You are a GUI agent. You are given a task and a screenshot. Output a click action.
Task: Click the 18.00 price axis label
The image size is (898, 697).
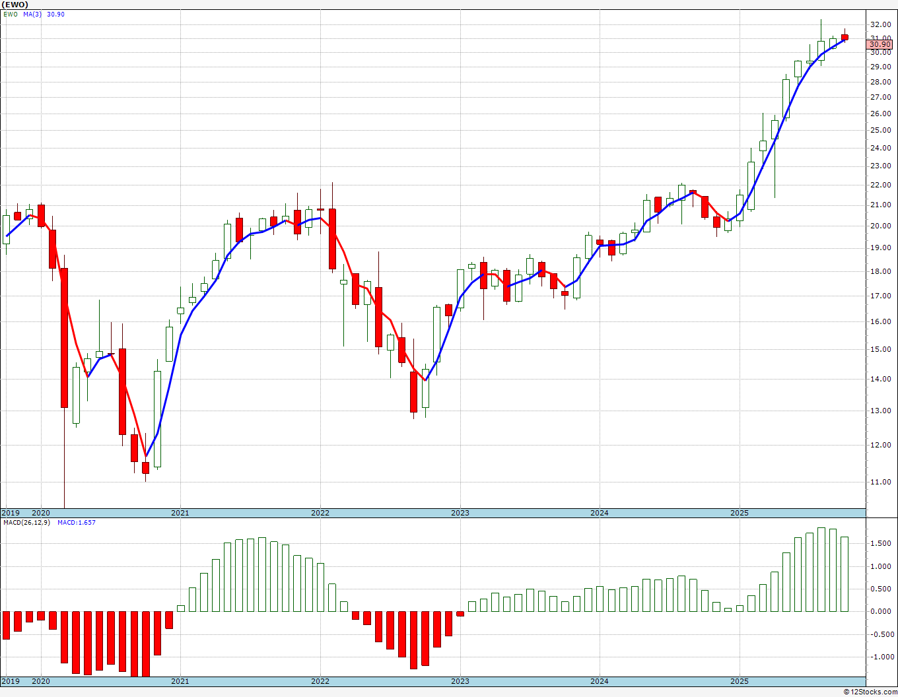(x=881, y=271)
